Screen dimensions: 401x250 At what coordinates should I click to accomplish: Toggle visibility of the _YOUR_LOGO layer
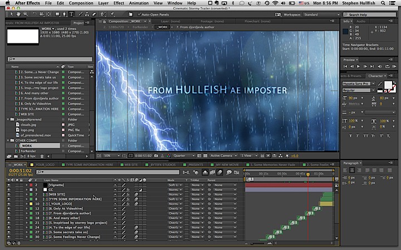[x=9, y=204]
